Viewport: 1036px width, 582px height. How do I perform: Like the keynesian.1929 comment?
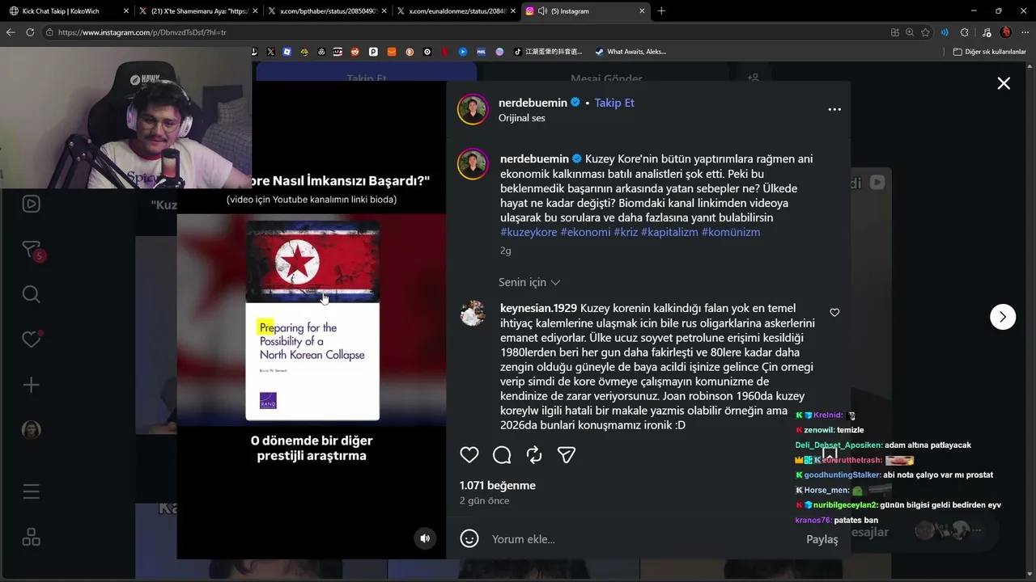click(x=834, y=313)
